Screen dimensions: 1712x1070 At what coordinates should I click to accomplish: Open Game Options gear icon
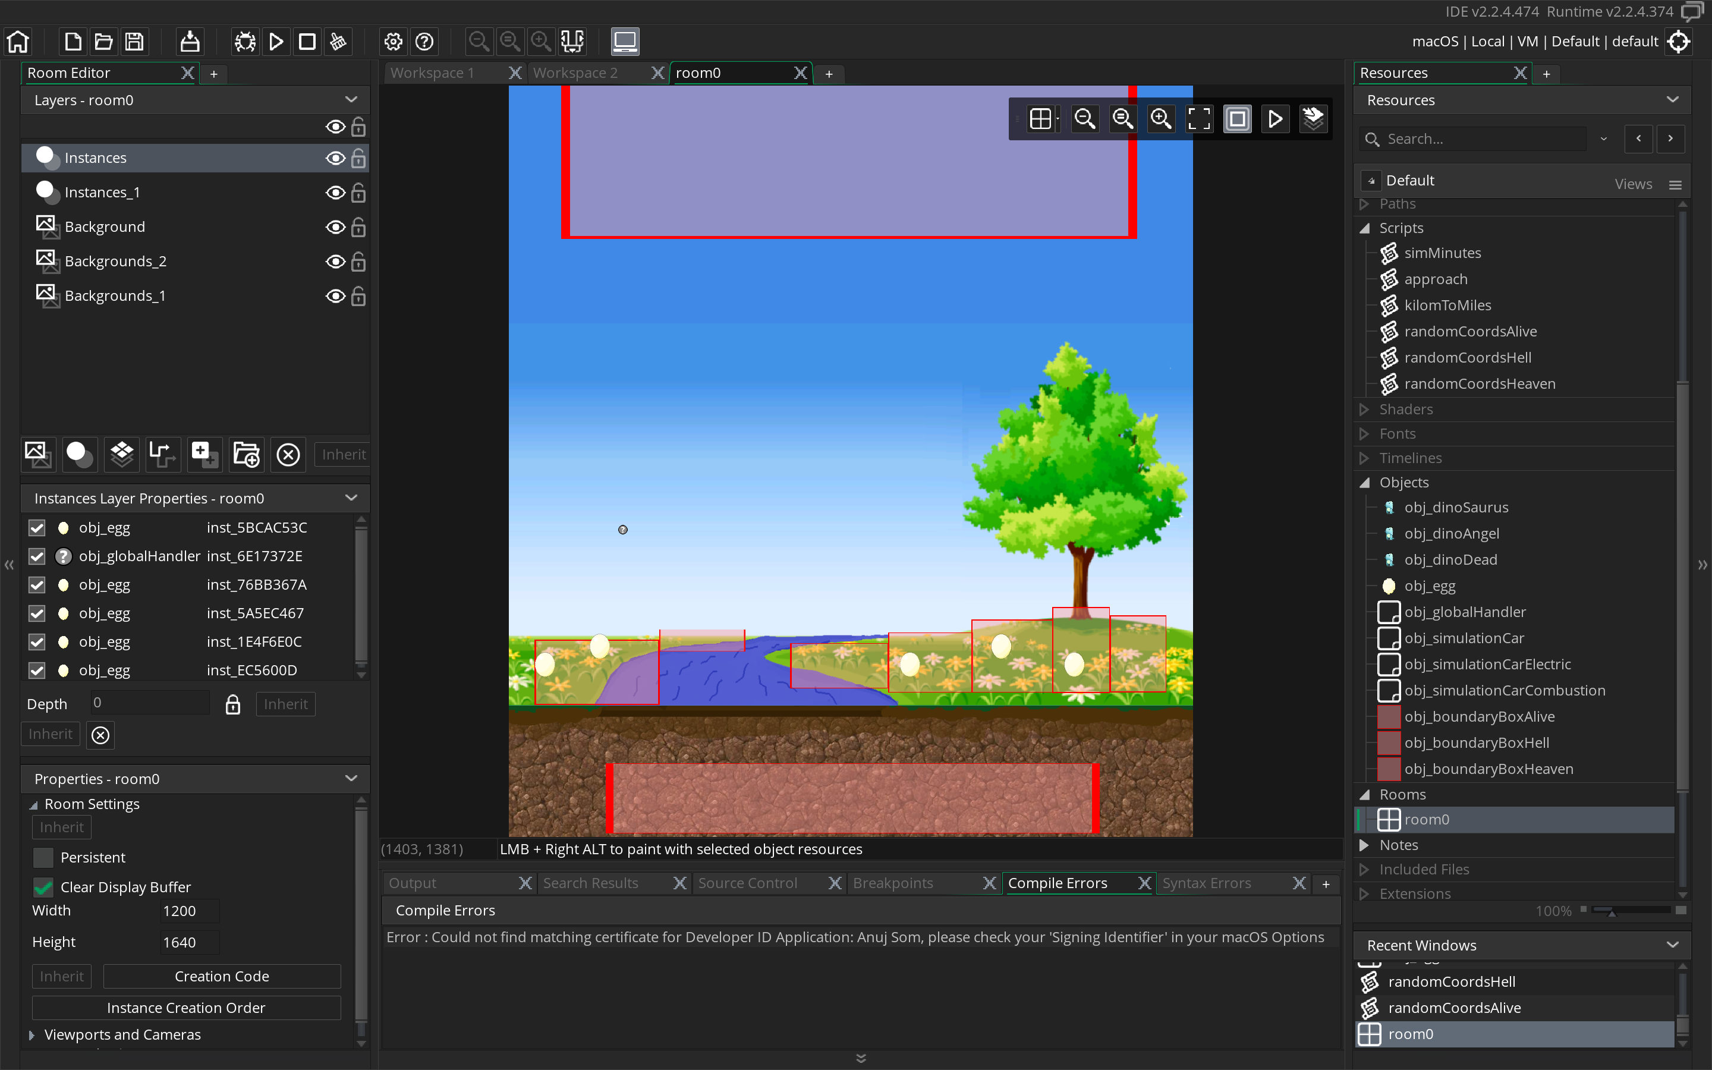point(394,42)
